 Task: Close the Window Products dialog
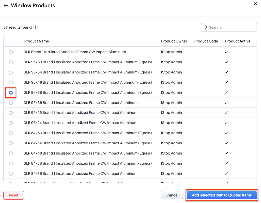[x=255, y=3]
